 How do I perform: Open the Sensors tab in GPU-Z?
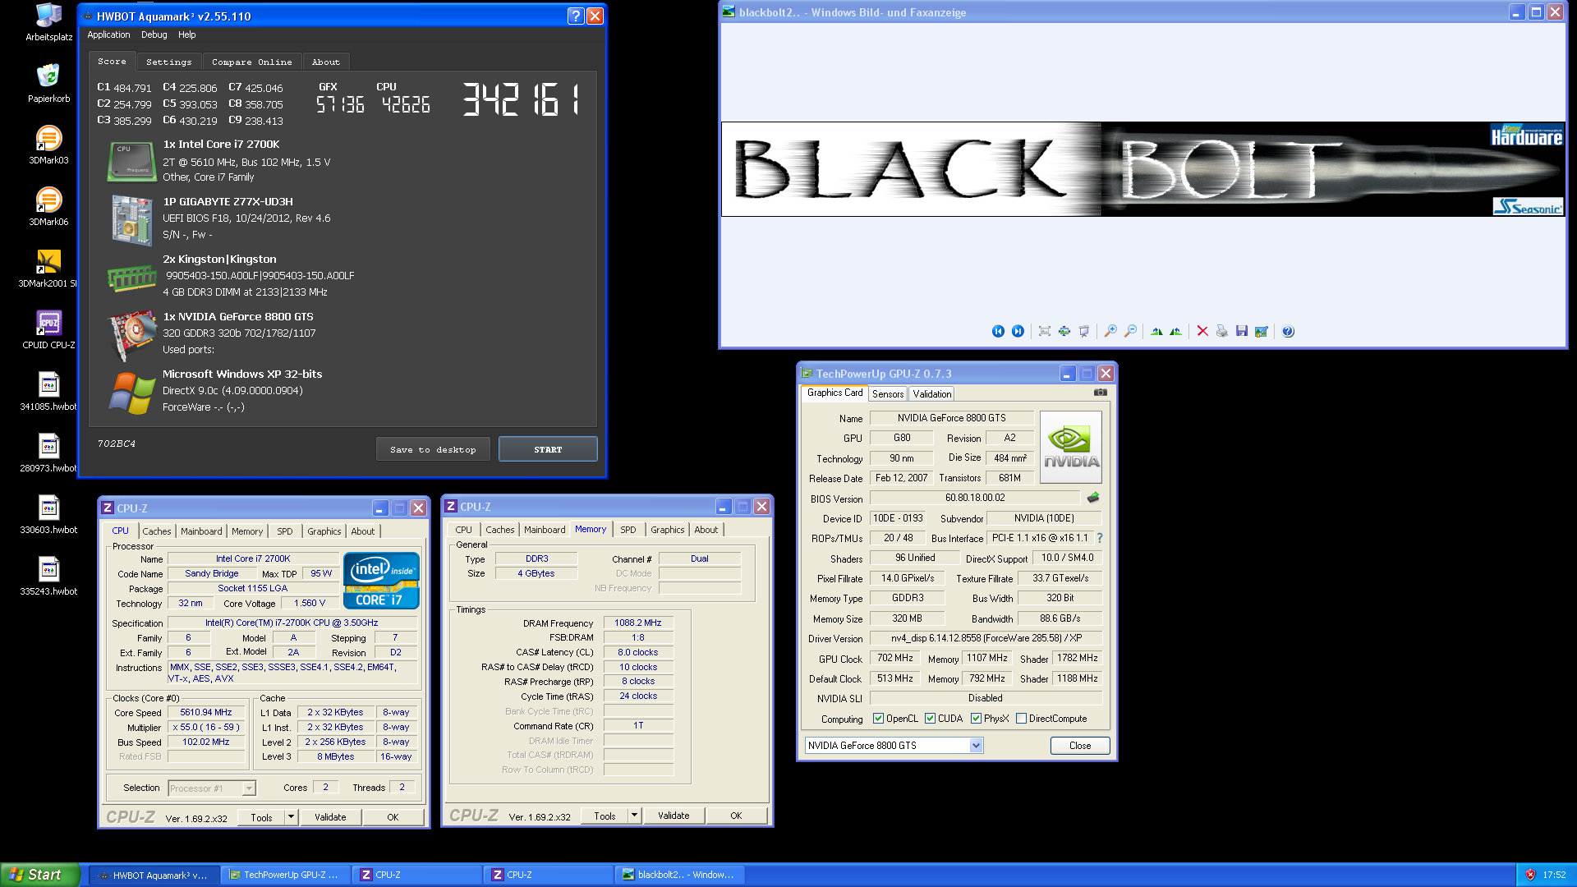click(x=888, y=394)
